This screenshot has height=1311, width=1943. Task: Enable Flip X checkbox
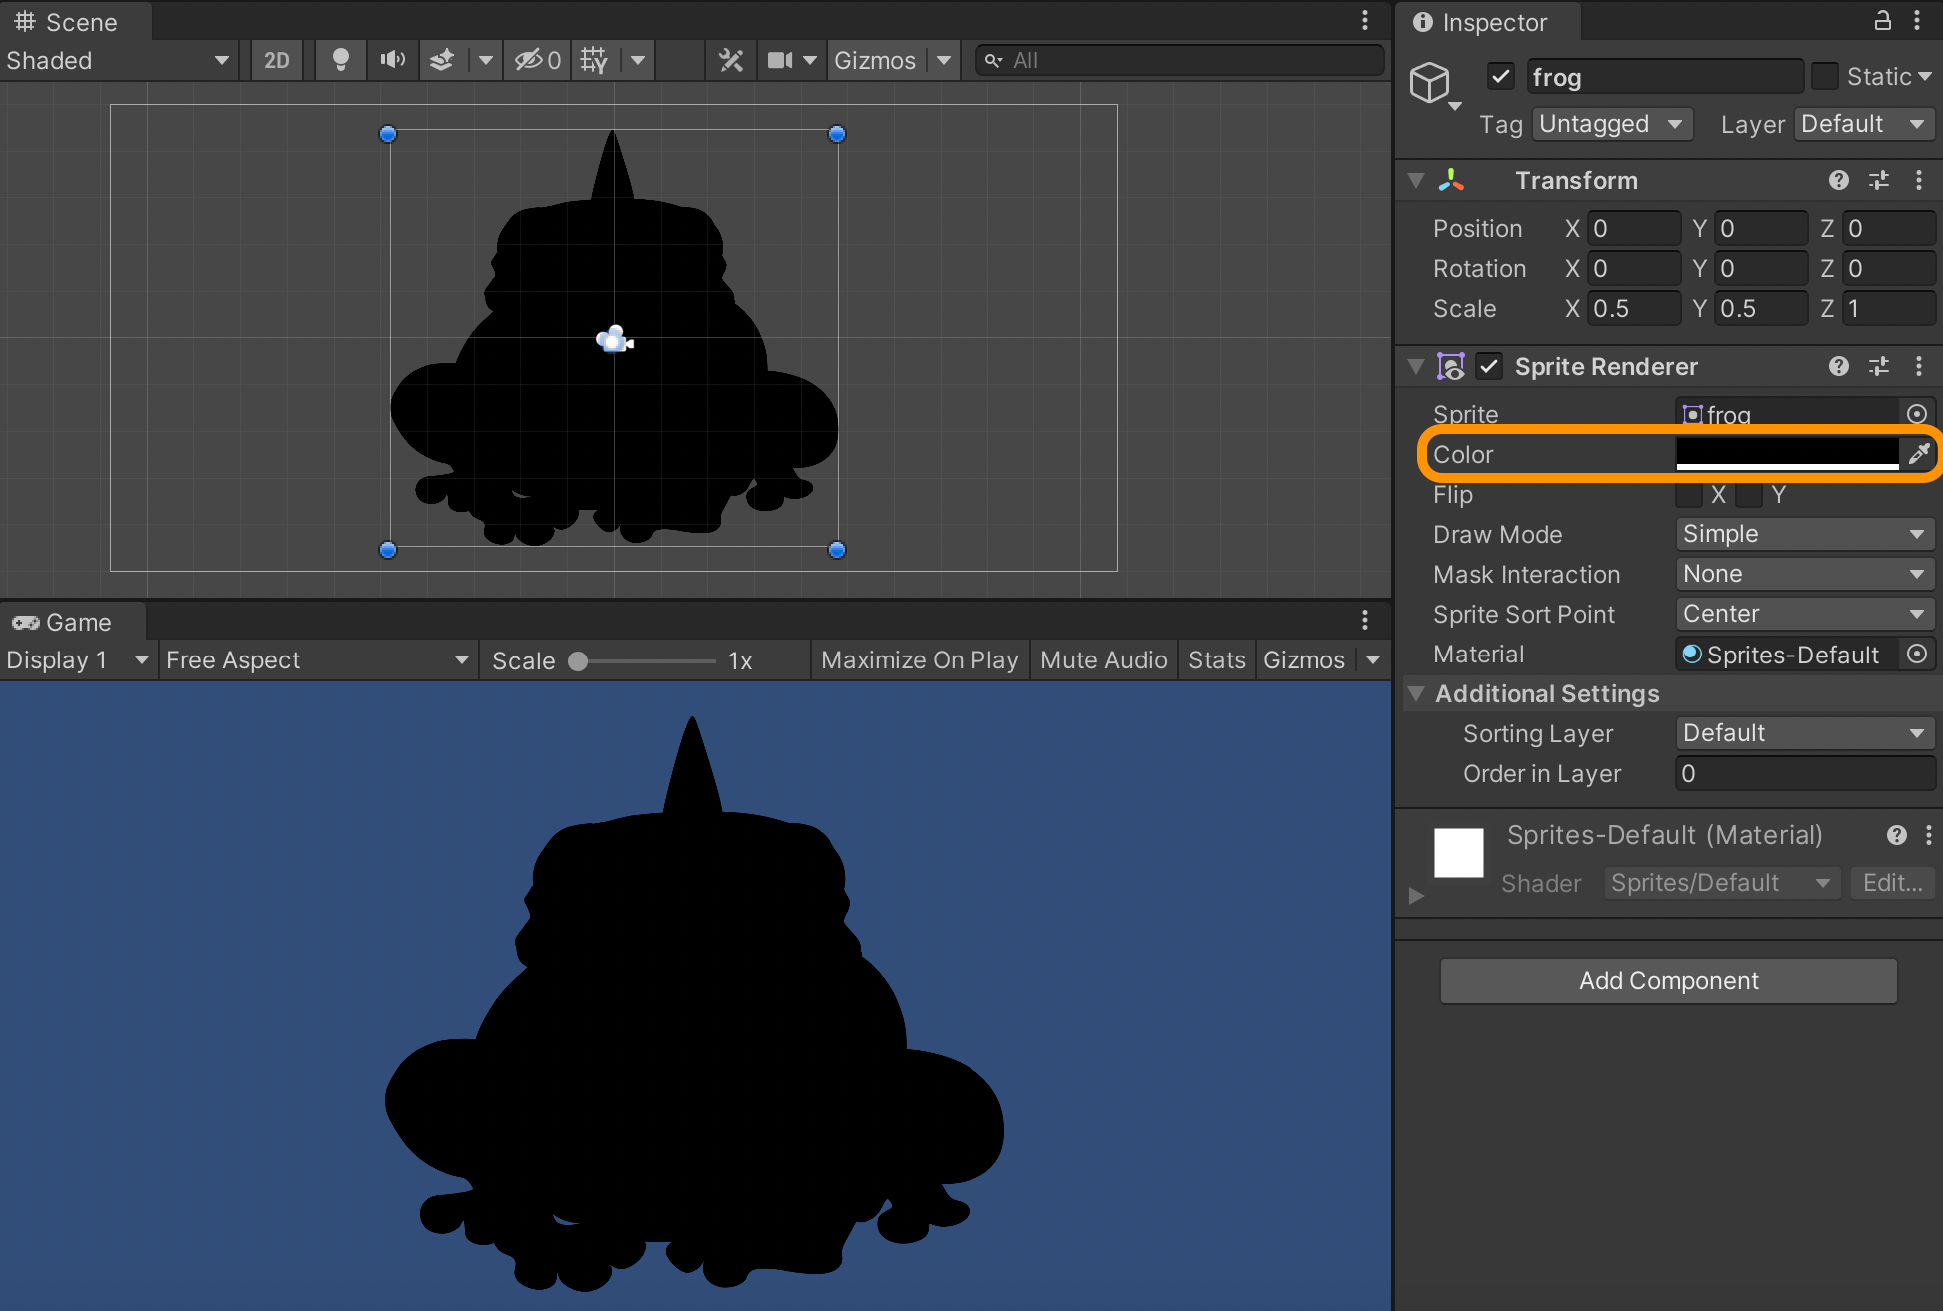(1690, 495)
